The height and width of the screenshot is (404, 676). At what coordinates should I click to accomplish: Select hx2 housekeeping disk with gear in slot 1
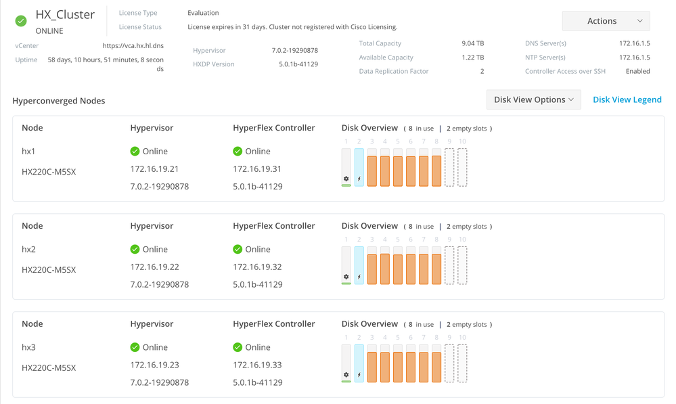[346, 265]
